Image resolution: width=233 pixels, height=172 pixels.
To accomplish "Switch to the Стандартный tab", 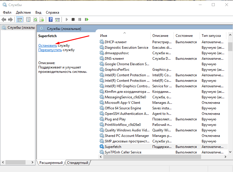I will point(77,163).
